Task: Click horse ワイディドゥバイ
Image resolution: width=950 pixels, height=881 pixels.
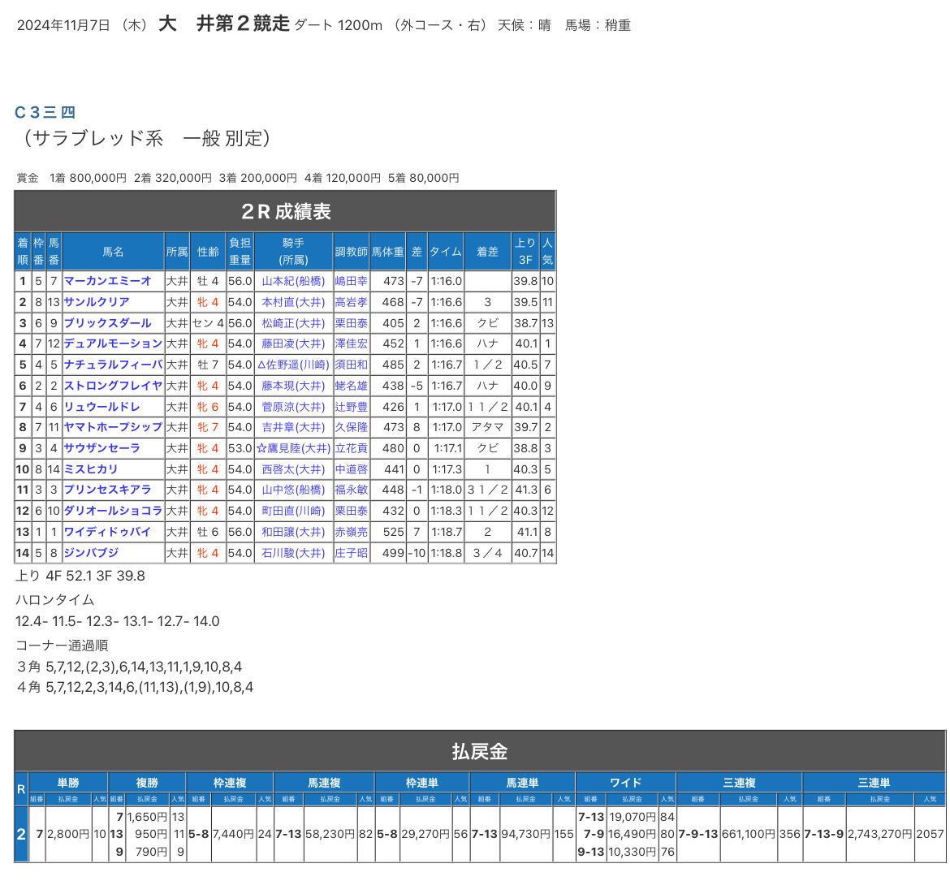Action: click(x=107, y=532)
